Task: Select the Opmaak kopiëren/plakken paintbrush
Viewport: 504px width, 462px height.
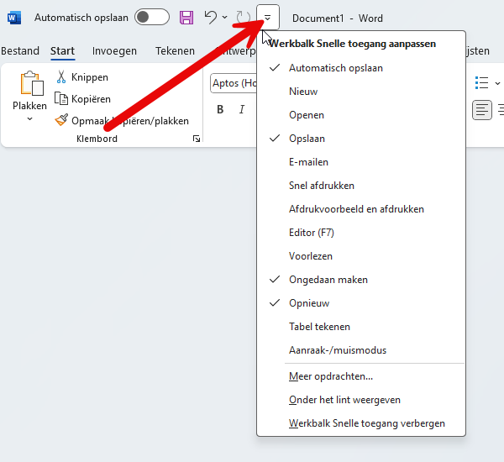Action: (62, 121)
